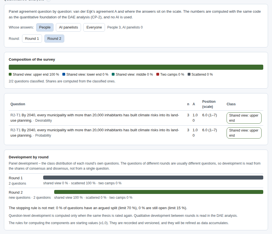
Task: Click the 'Composition of the survey' heading
Action: coord(32,59)
